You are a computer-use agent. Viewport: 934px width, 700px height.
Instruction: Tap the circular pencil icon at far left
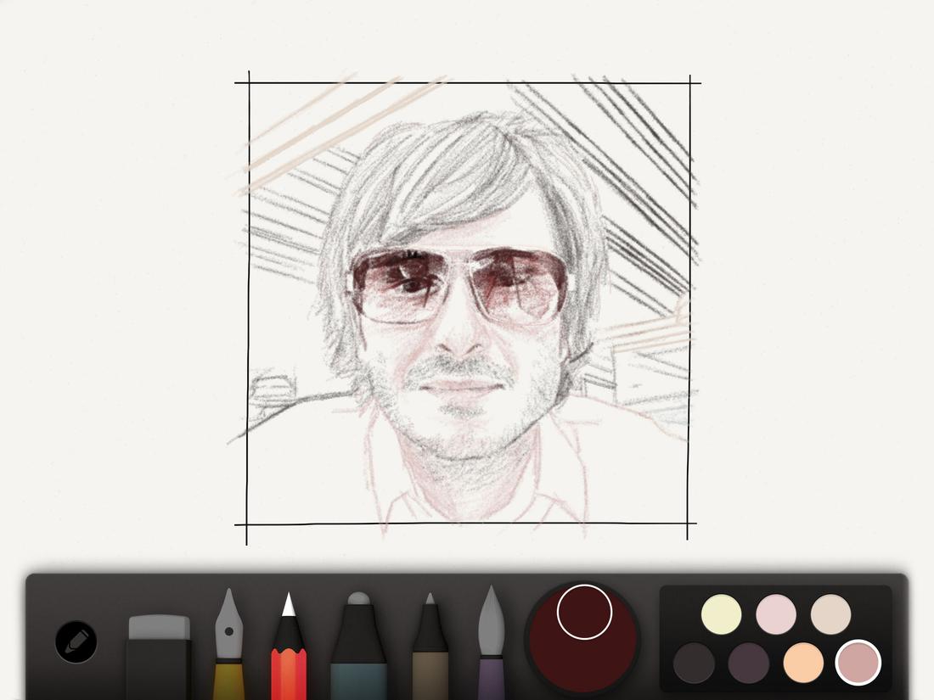tap(76, 642)
